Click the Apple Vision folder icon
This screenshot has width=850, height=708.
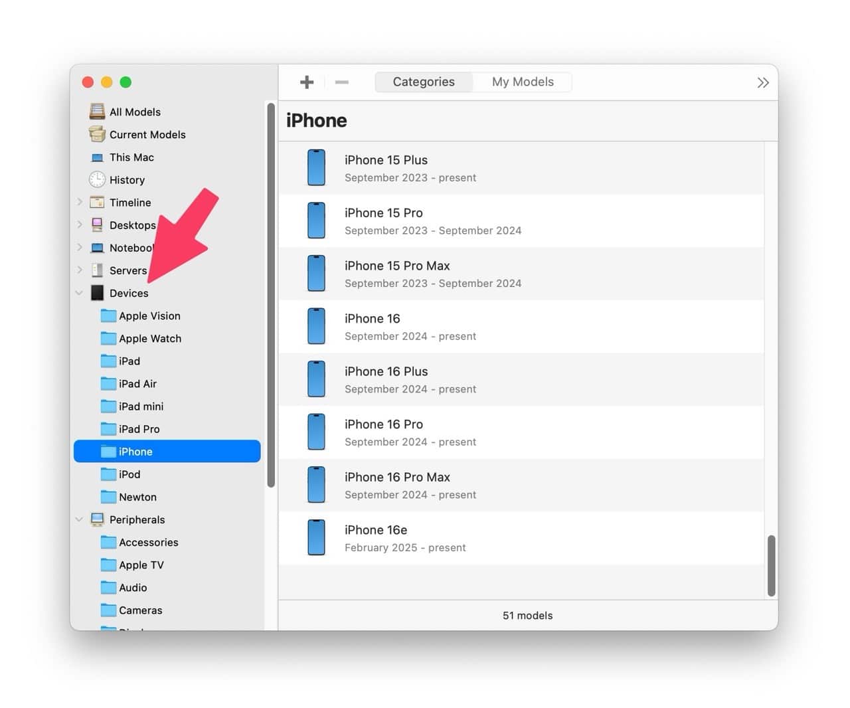coord(108,315)
